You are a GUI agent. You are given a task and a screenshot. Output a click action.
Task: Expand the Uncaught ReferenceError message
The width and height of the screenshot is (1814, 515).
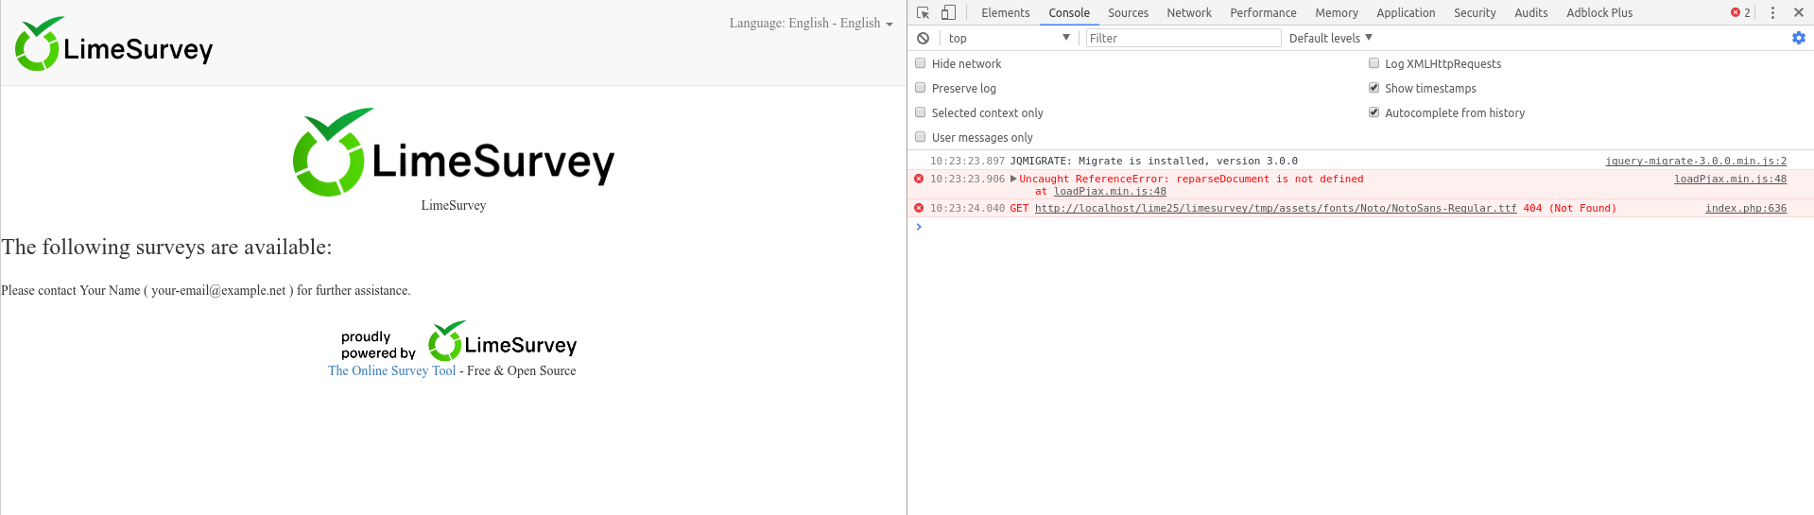[x=1014, y=179]
